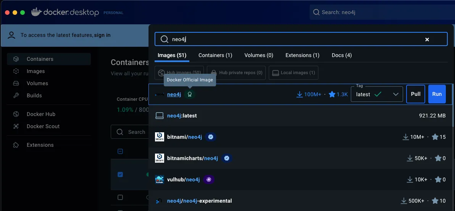Click the bitnamicharts logo thumbnail
This screenshot has width=455, height=211.
(160, 158)
